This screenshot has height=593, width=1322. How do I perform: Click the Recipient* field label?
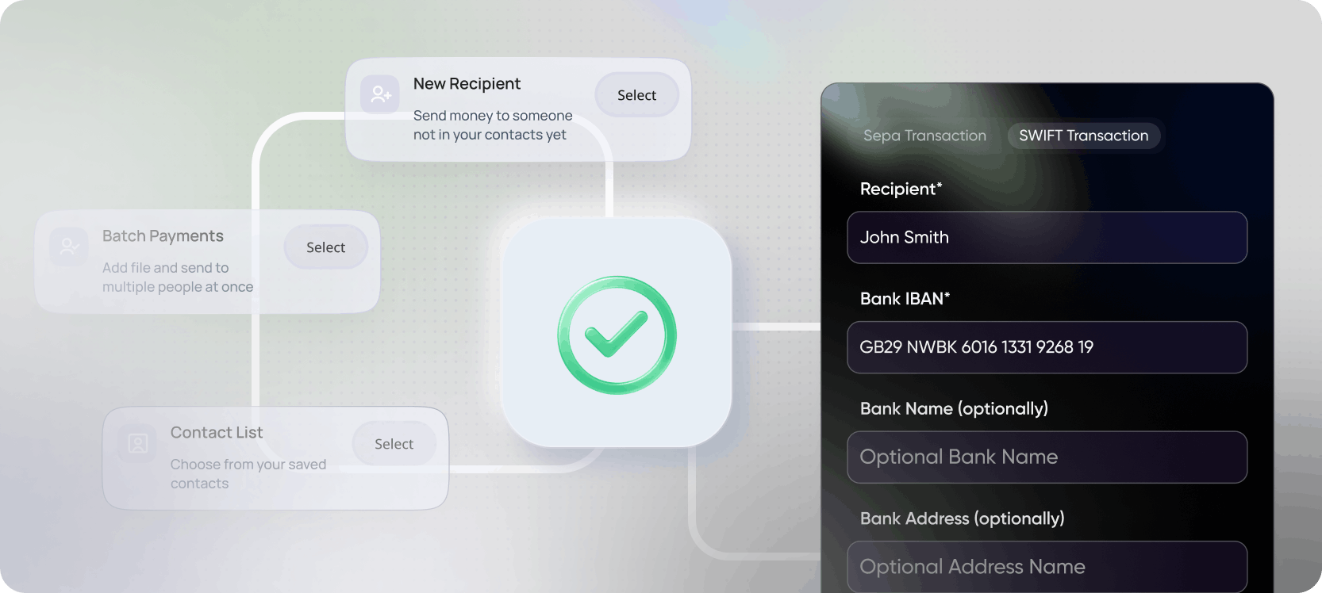(901, 189)
